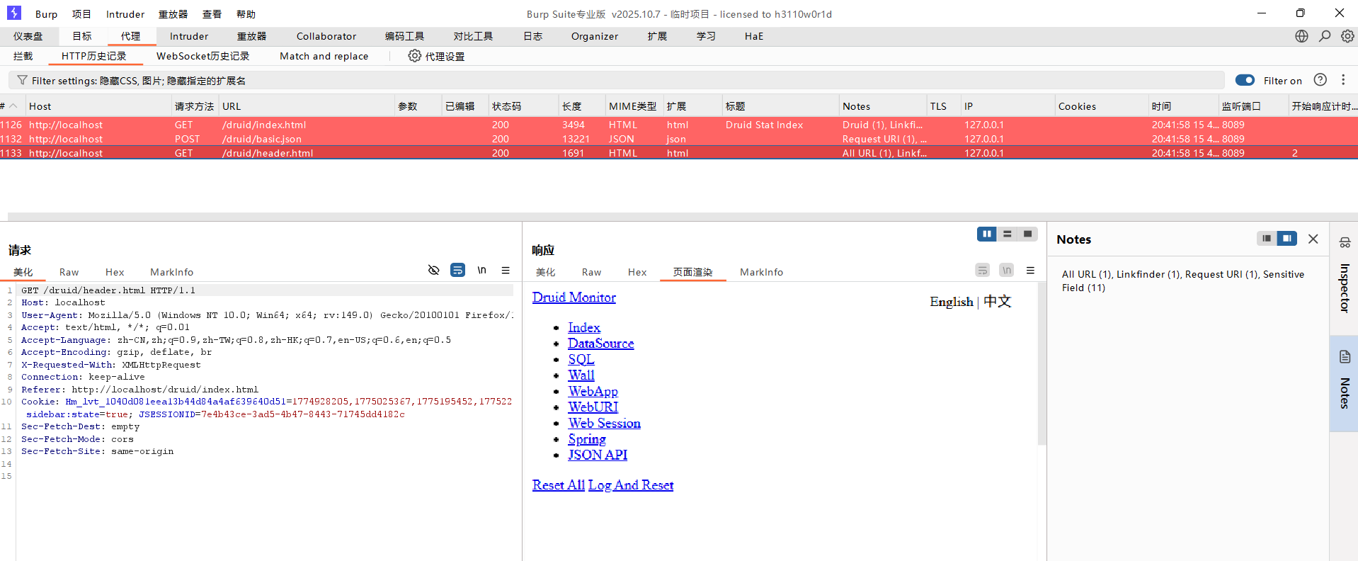Screen dimensions: 1358x561
Task: Switch to combined single-panel layout
Action: pos(1027,234)
